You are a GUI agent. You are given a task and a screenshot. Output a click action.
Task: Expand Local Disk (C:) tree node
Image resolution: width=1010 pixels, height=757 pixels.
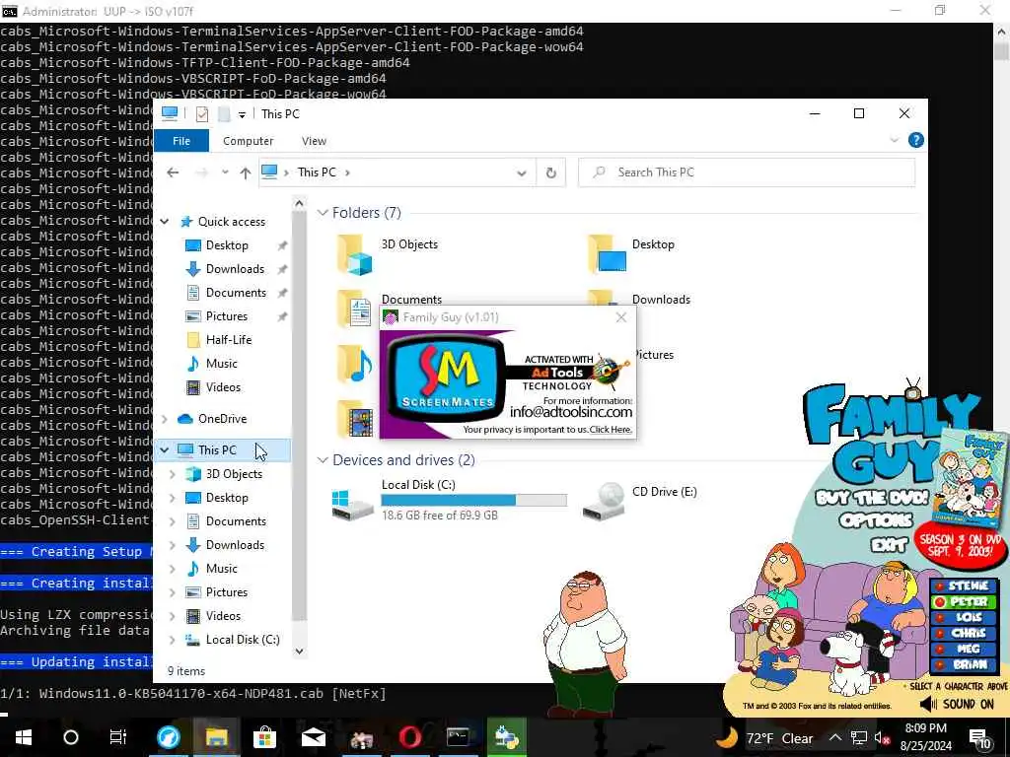point(172,640)
